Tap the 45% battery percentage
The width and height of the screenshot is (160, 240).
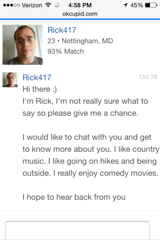point(136,5)
